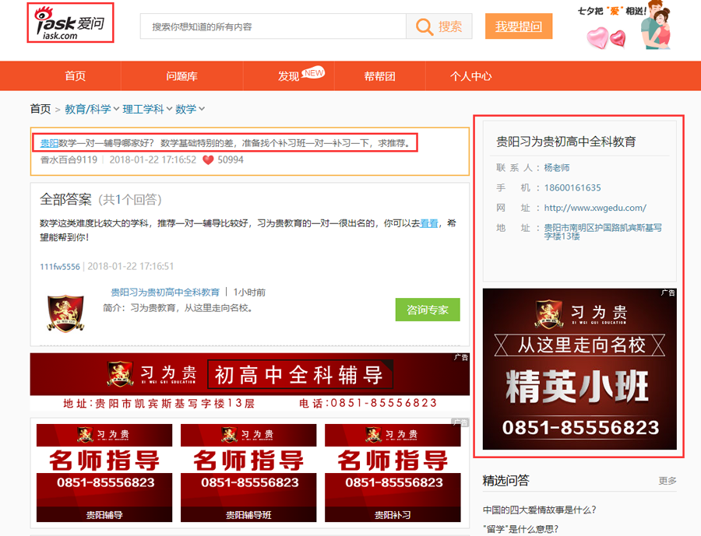Click the 广告 label on banner ad

coord(461,357)
